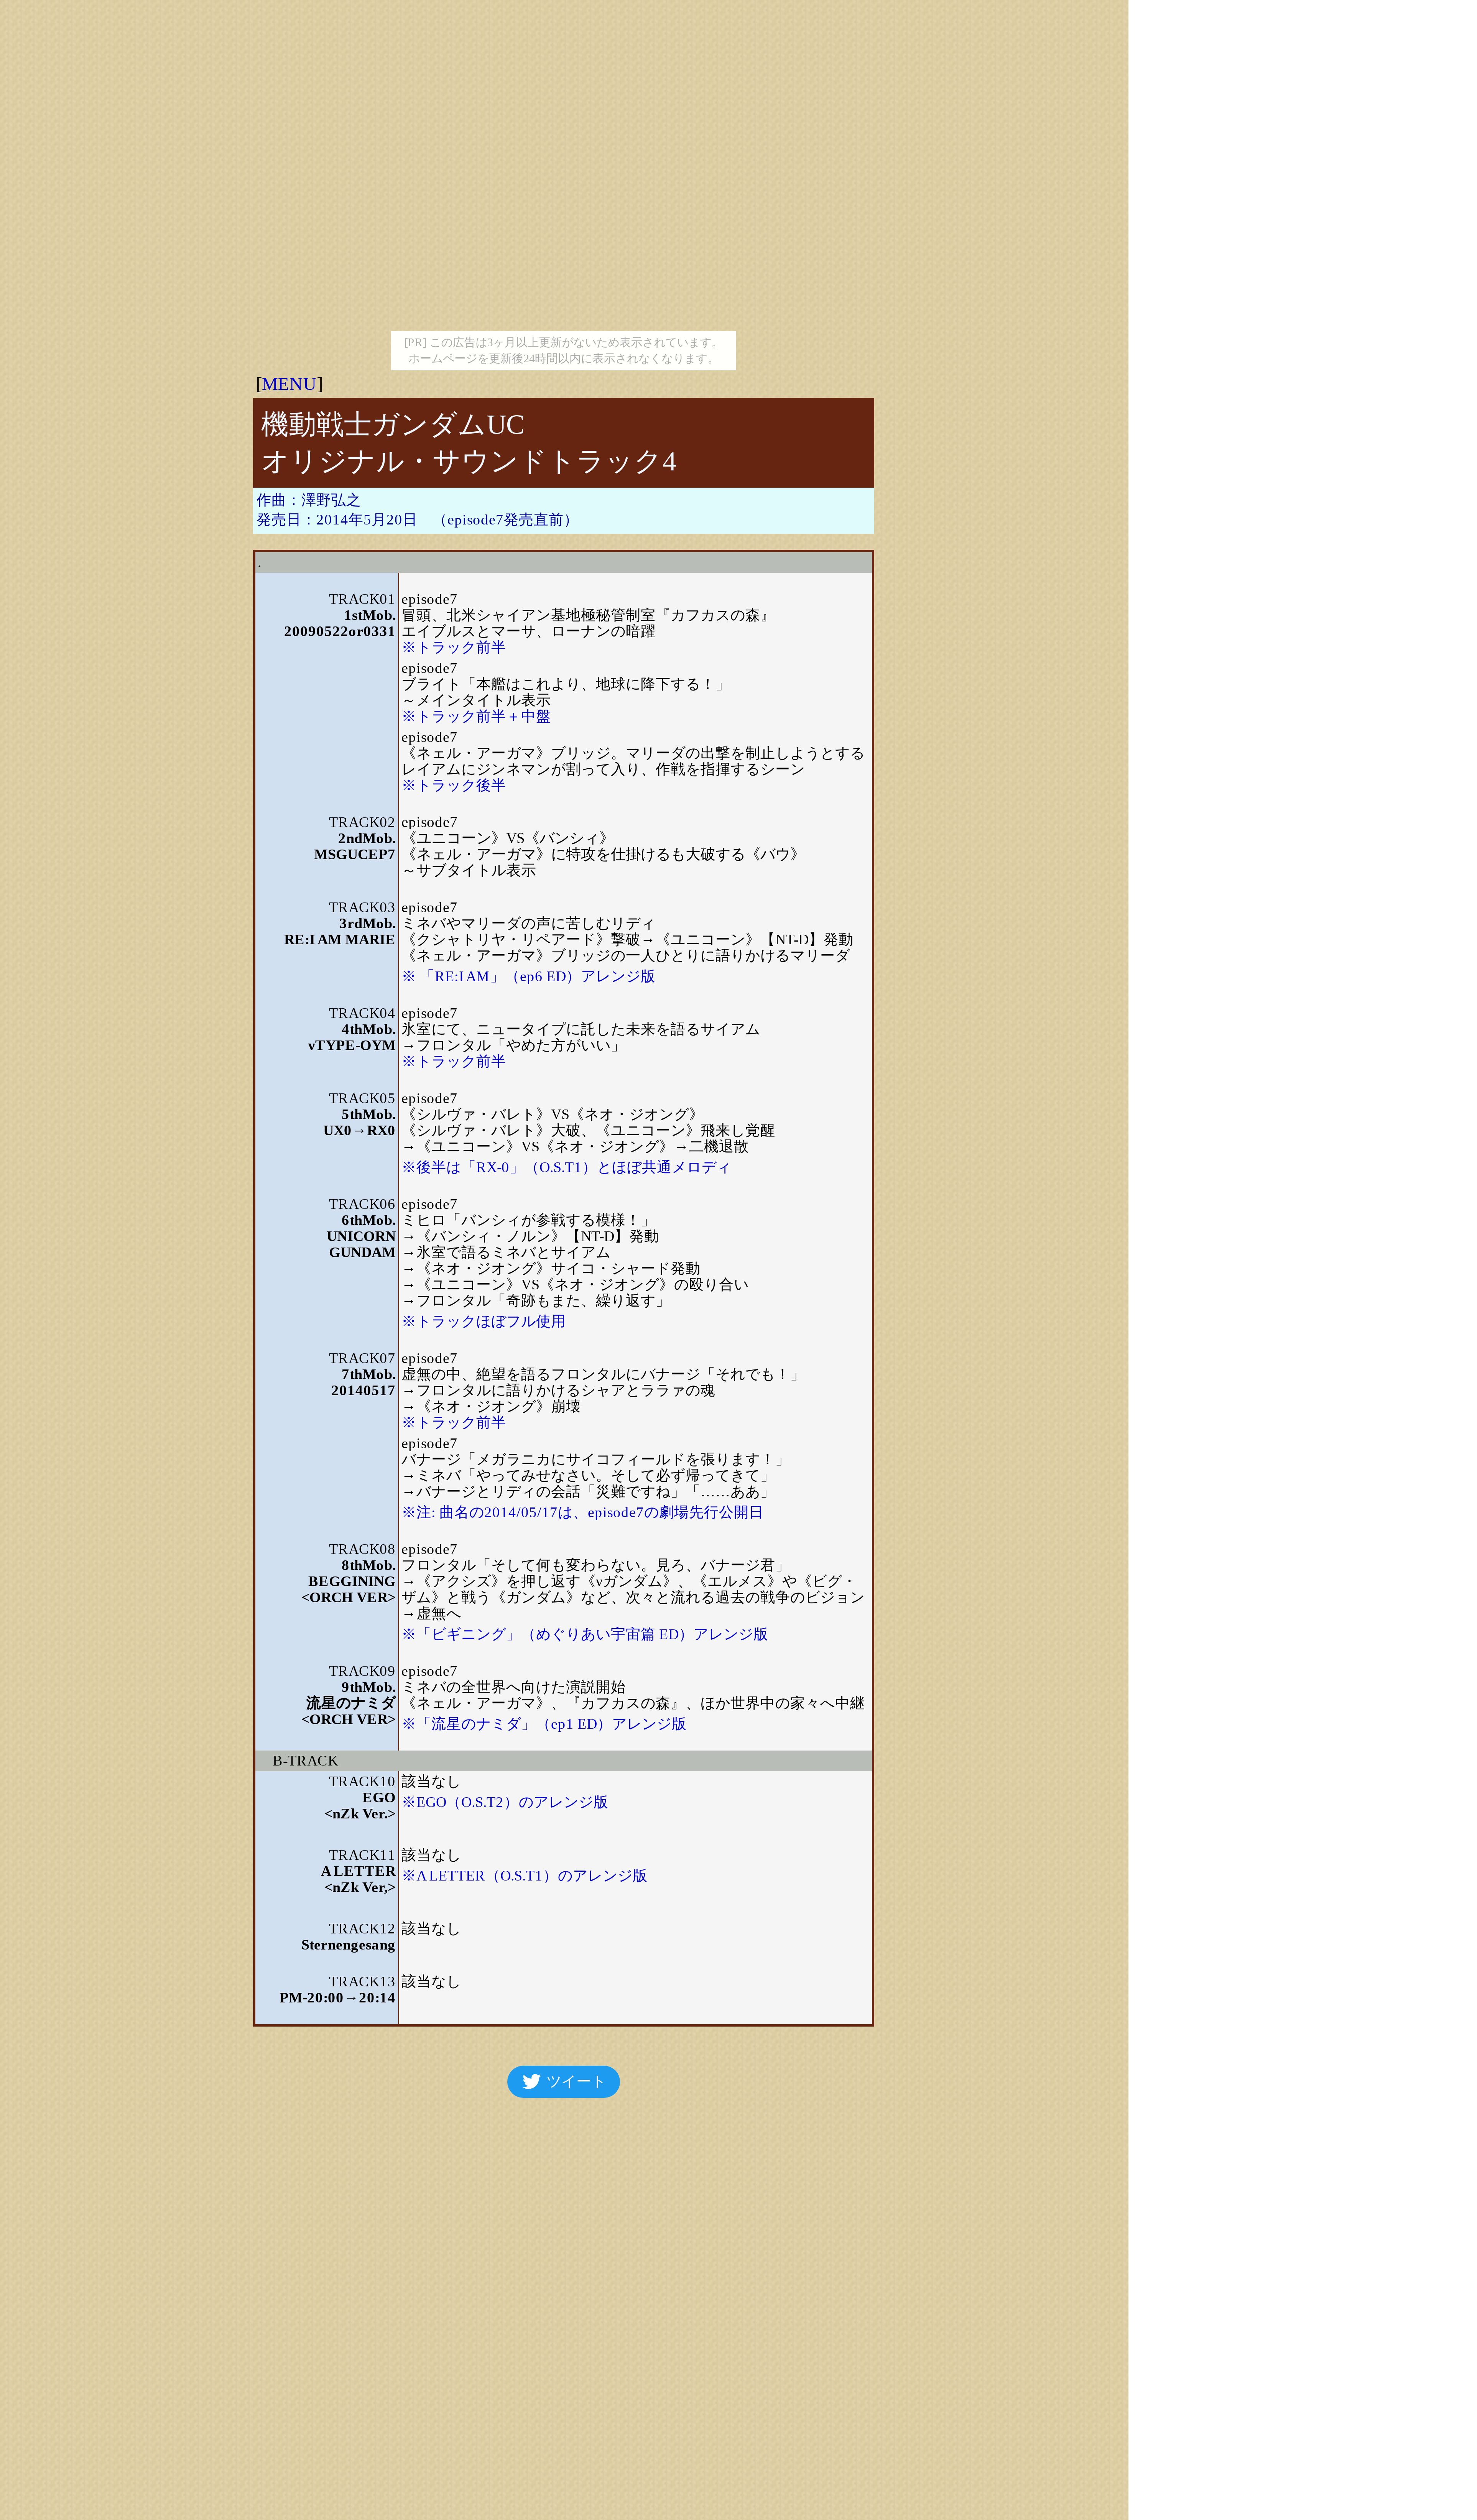The width and height of the screenshot is (1477, 2520).
Task: Click TRACK08 label
Action: pos(362,1550)
